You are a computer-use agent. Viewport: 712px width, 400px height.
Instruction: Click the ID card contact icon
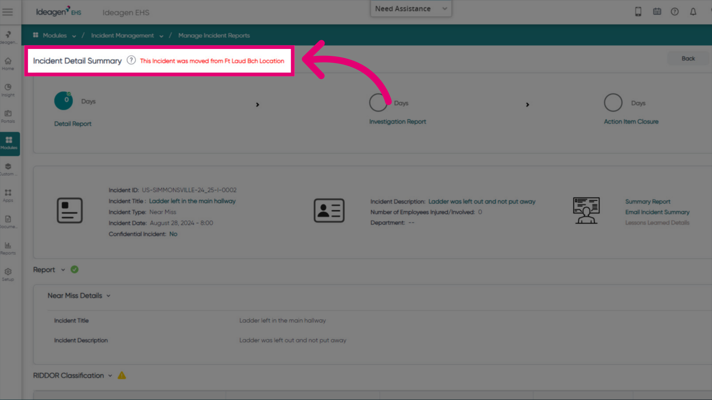329,210
